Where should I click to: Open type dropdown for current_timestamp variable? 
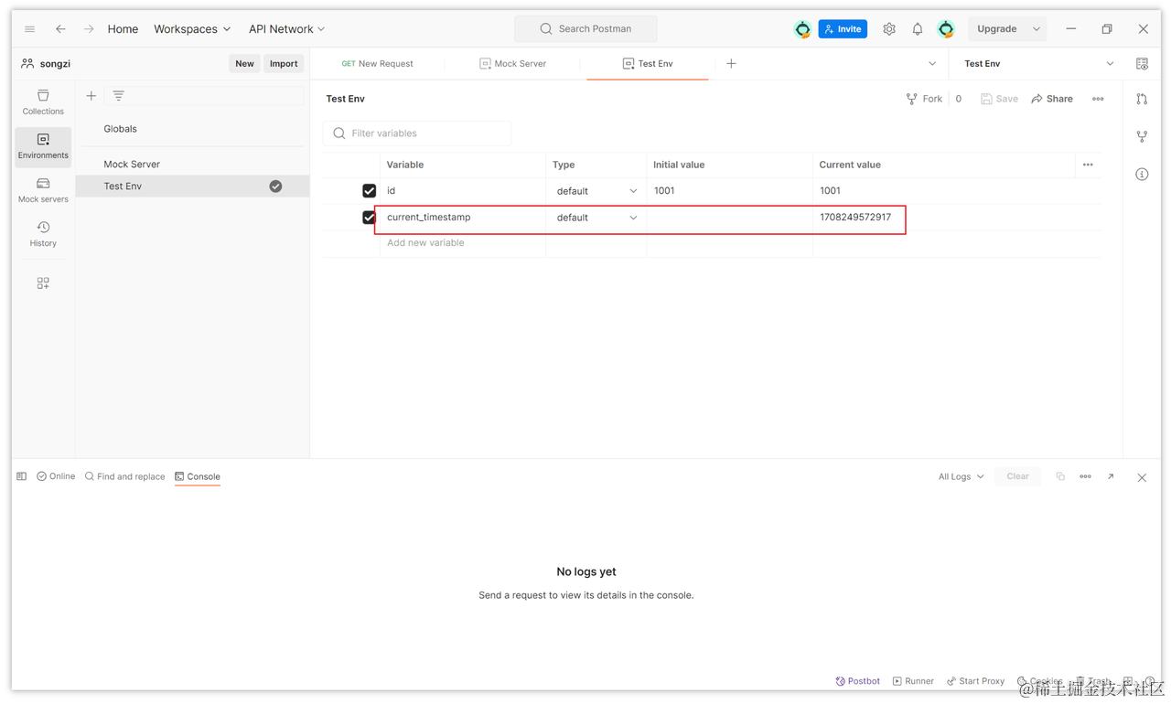click(x=596, y=218)
